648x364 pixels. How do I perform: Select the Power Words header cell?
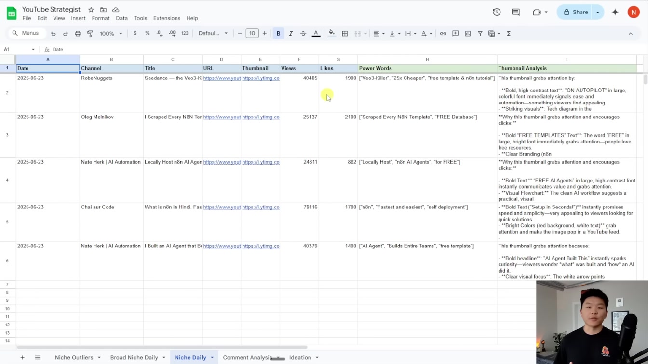click(427, 68)
